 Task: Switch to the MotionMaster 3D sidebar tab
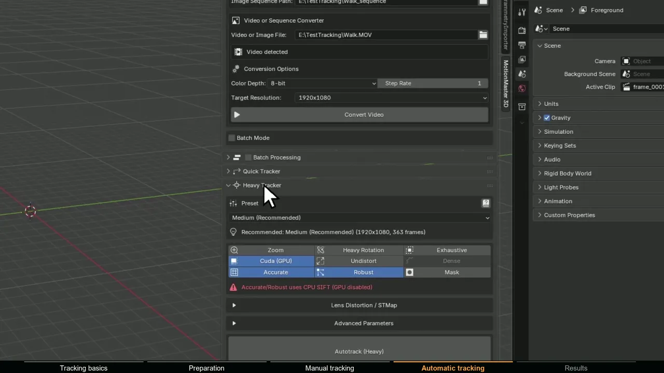pyautogui.click(x=506, y=84)
